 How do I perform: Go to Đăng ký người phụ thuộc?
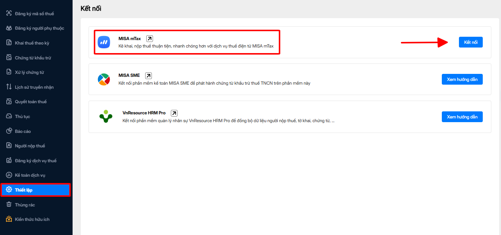tap(36, 28)
